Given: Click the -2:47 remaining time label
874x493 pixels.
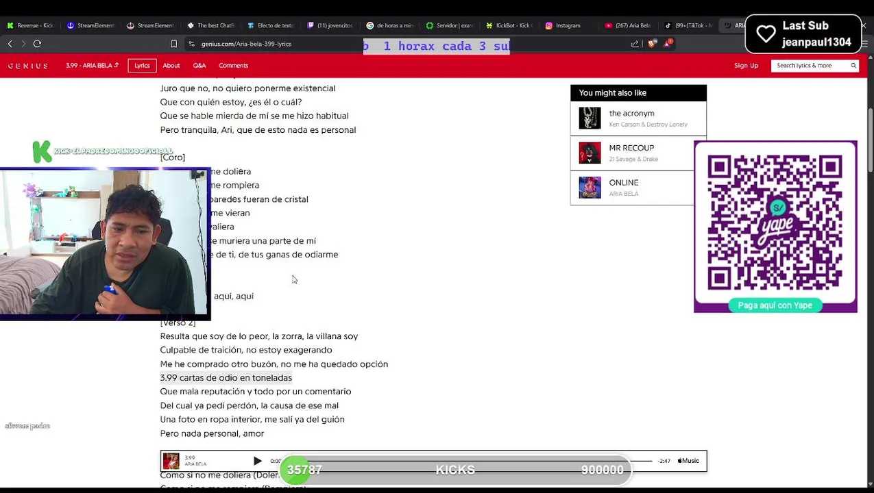Looking at the screenshot, I should pos(664,461).
